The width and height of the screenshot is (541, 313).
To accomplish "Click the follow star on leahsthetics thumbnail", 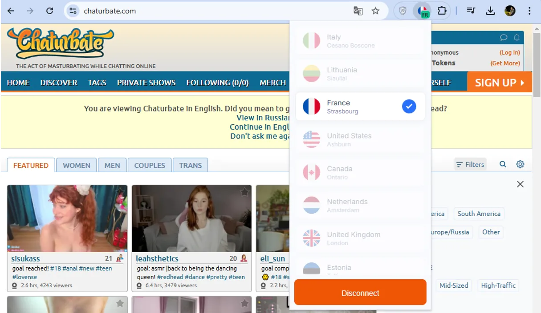I will pos(244,192).
